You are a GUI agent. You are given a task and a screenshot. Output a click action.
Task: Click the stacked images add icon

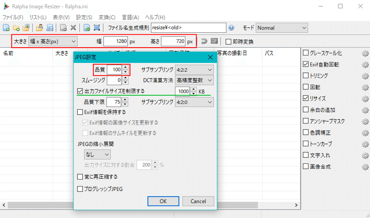tap(26, 28)
